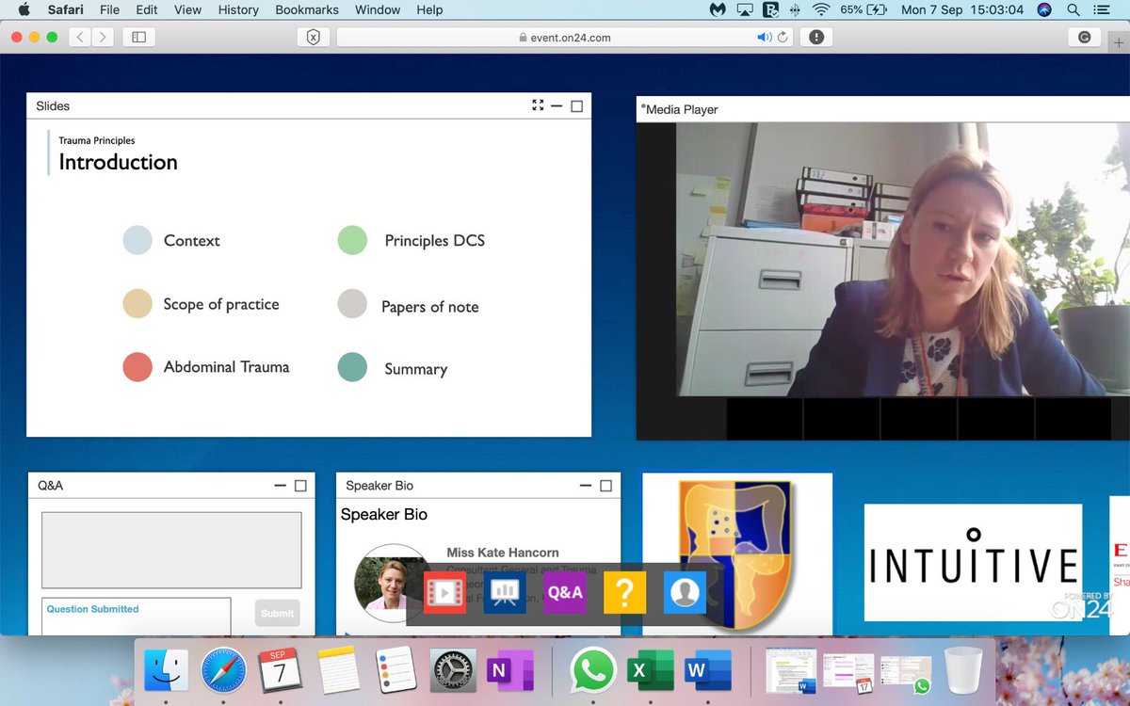Screen dimensions: 1130x706
Task: Maximize the Q&A panel
Action: tap(300, 486)
